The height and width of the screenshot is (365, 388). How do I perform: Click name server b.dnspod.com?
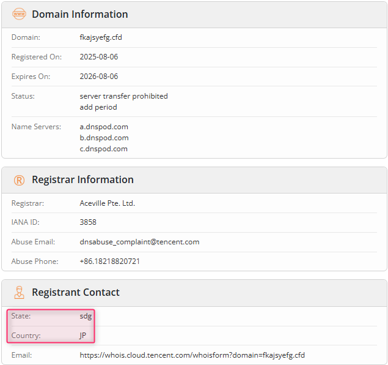[x=104, y=138]
